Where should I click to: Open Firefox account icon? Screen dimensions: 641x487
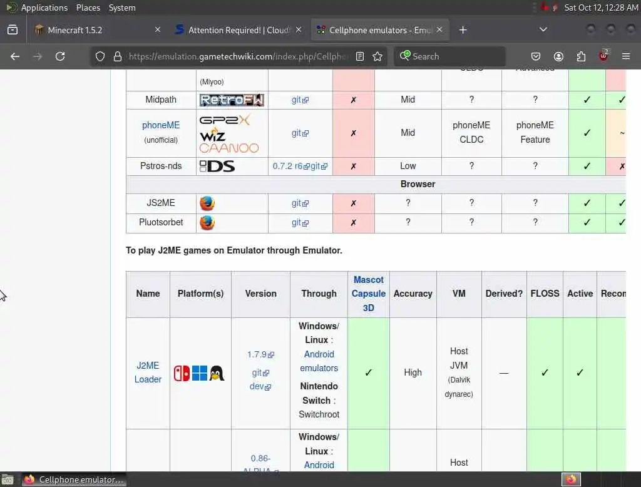coord(558,56)
